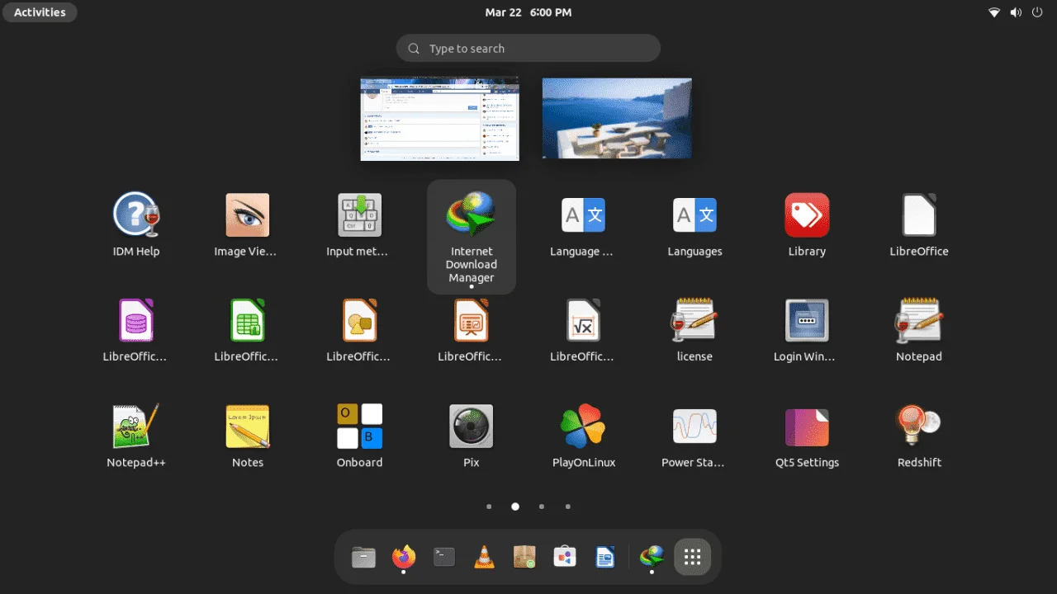Launch Notepad++ from the app grid
This screenshot has width=1057, height=594.
[x=136, y=436]
